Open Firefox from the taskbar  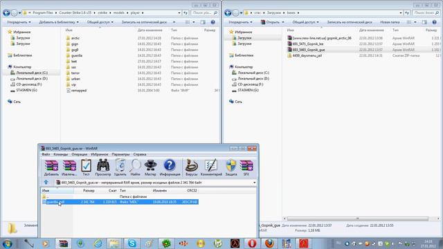269,243
